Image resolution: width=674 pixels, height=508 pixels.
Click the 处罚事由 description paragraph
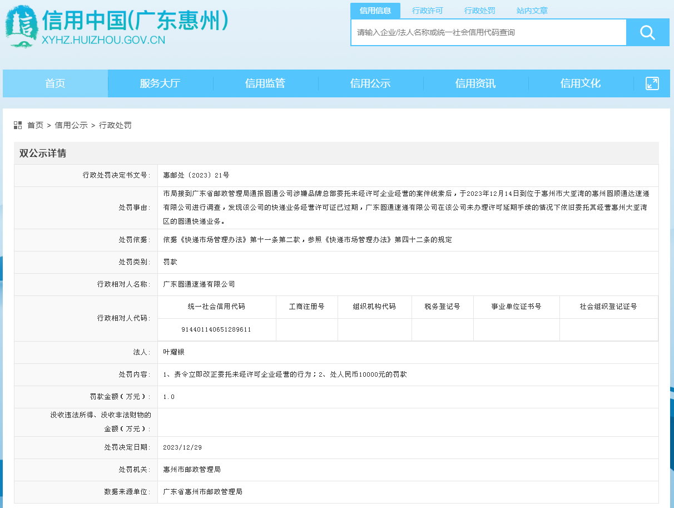coord(406,208)
